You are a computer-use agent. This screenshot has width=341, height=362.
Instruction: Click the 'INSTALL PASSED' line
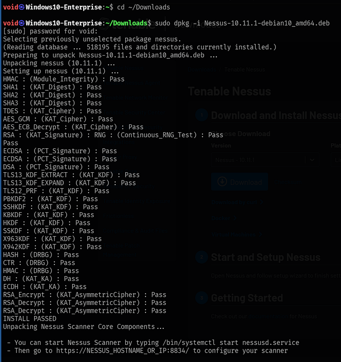point(30,319)
